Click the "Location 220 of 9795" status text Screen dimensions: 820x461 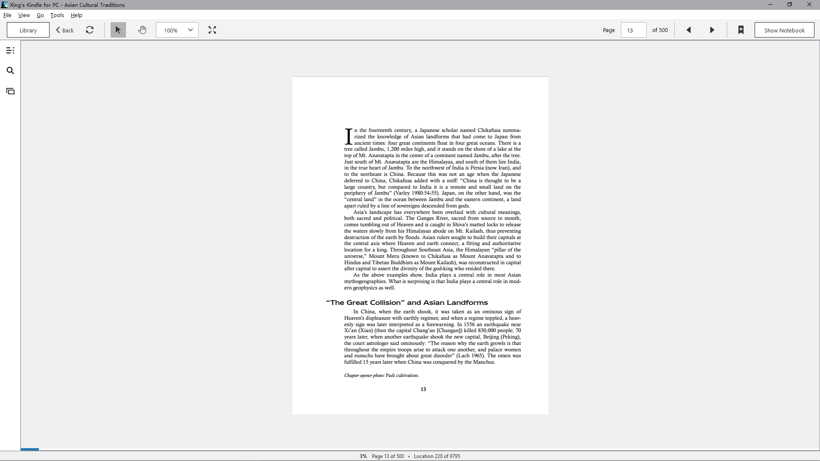pos(437,456)
